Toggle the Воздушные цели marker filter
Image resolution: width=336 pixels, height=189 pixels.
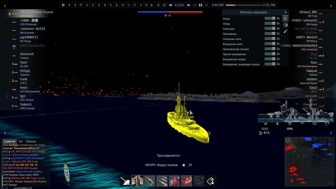pos(270,44)
